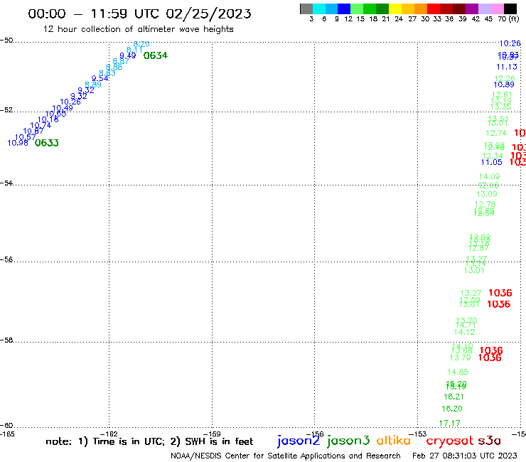Click the wave height value 10.87
Screen dimensions: 526x462
tap(33, 131)
